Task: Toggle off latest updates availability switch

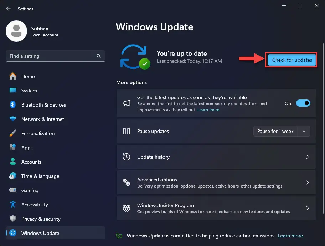Action: pyautogui.click(x=303, y=103)
